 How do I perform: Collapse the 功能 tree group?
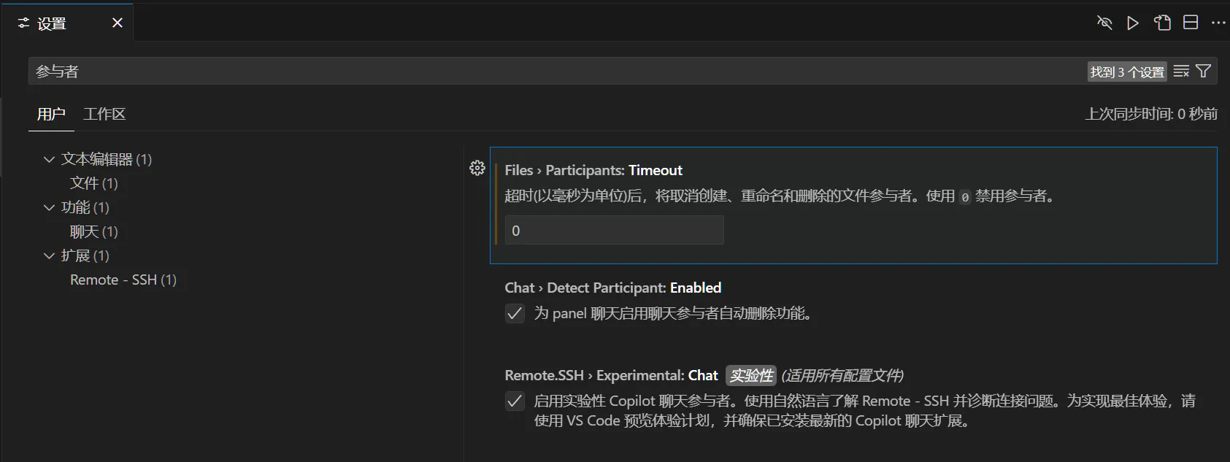tap(49, 207)
